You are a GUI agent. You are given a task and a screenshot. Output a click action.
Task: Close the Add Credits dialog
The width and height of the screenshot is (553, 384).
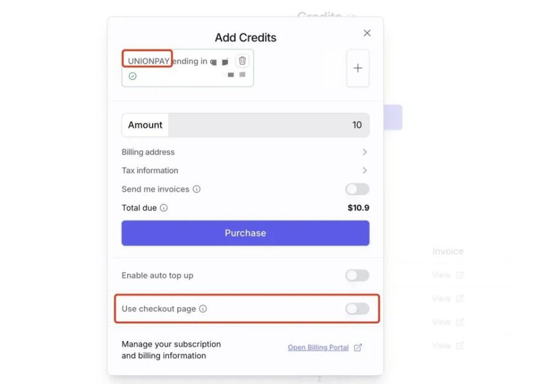[x=367, y=33]
